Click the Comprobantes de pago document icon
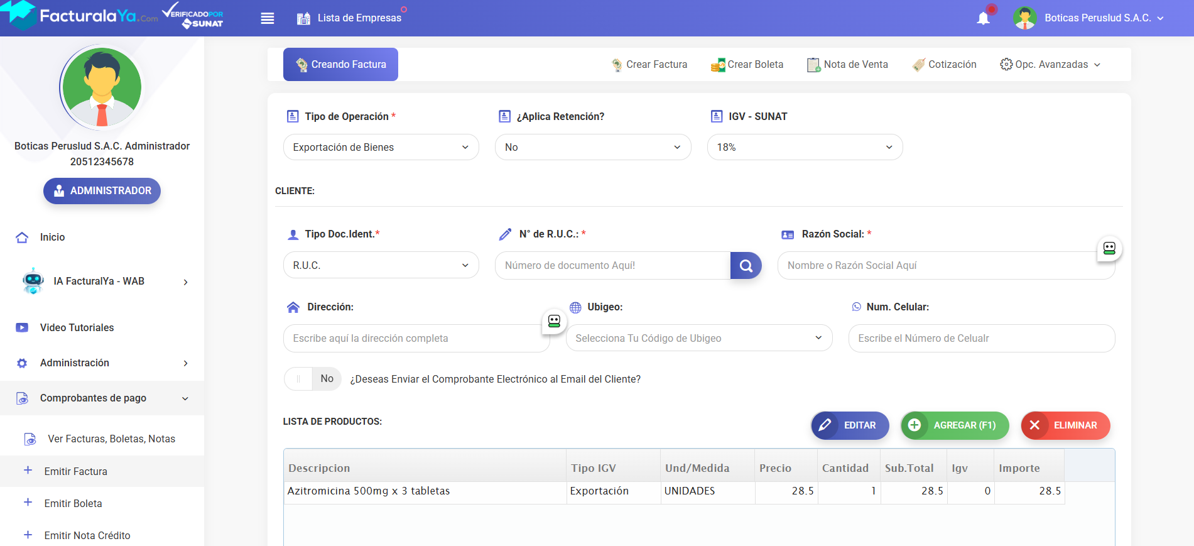The height and width of the screenshot is (546, 1194). coord(22,398)
